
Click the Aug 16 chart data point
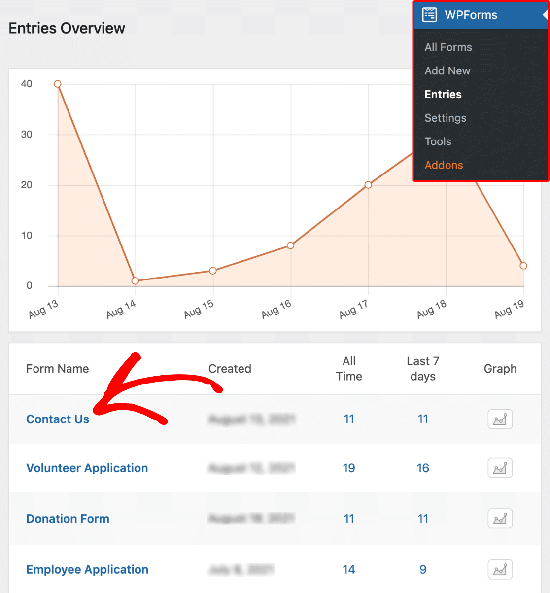291,245
